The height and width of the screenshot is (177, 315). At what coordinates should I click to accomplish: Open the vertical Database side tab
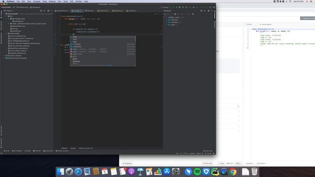tap(215, 15)
